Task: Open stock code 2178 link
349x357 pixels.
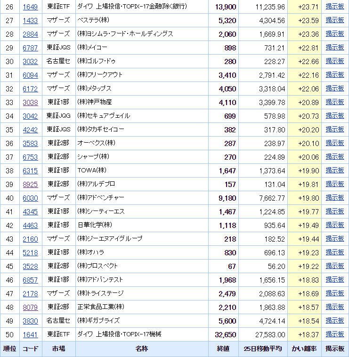Action: [x=30, y=294]
